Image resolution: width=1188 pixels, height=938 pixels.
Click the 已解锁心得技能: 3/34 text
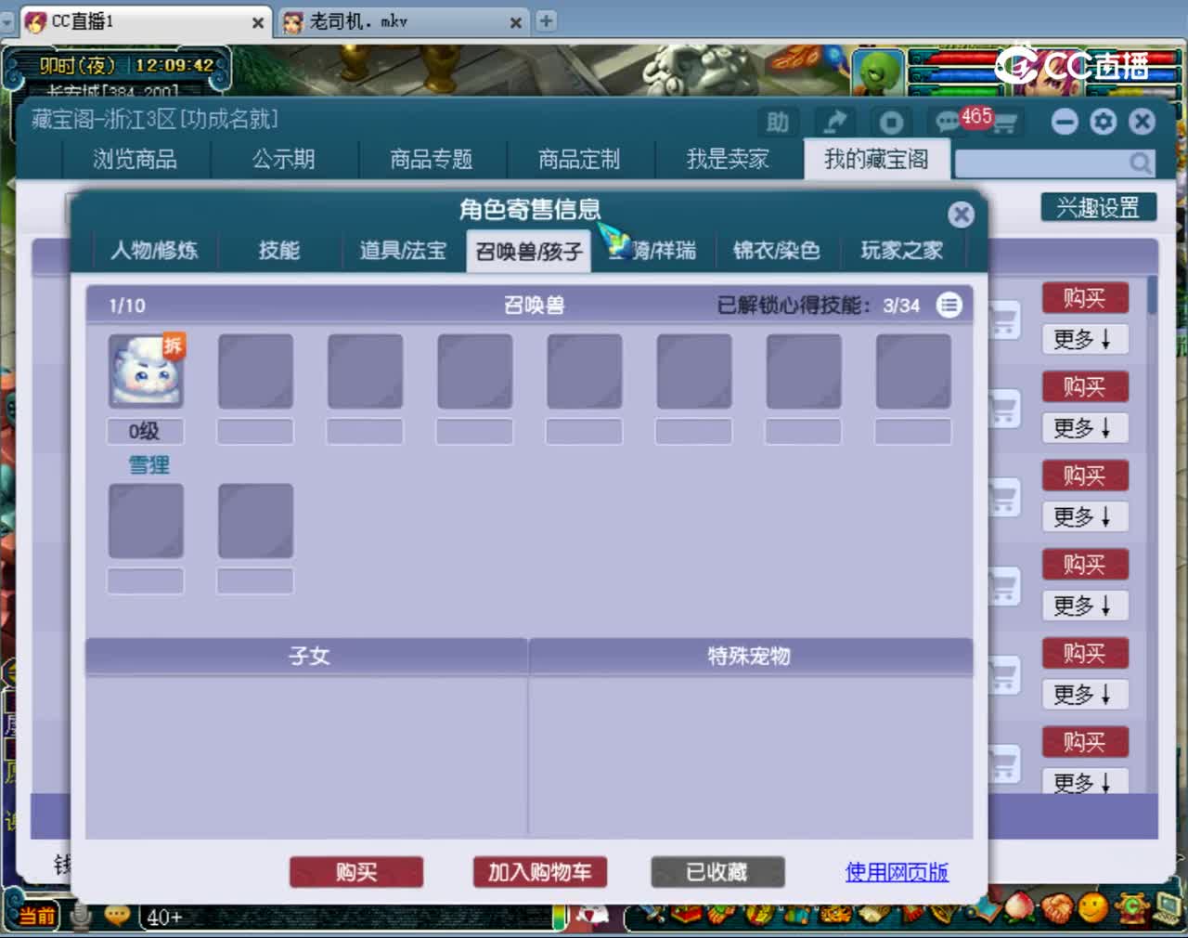tap(818, 305)
